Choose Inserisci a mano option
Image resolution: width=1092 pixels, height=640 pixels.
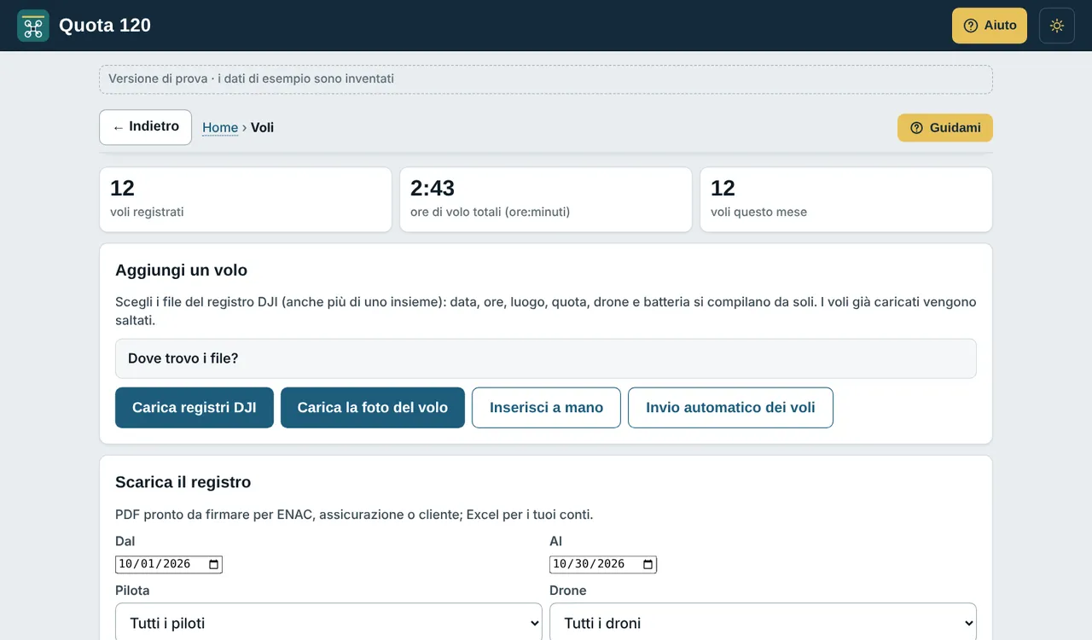[x=546, y=408]
